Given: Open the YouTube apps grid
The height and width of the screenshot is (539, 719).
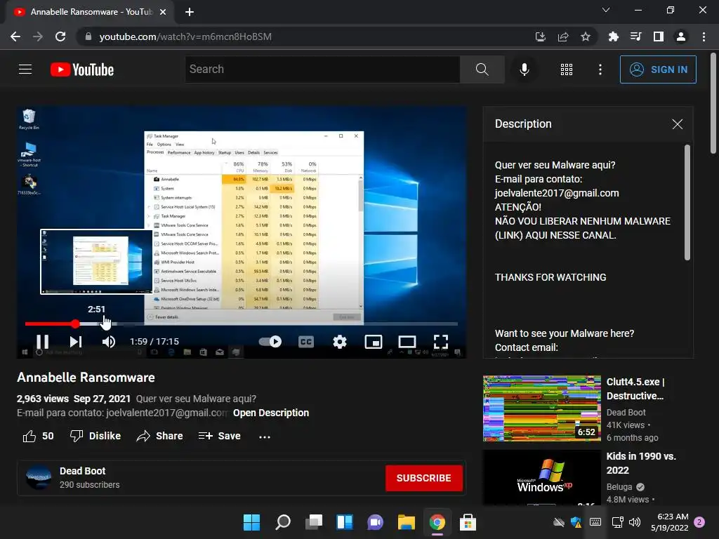Looking at the screenshot, I should pyautogui.click(x=567, y=69).
